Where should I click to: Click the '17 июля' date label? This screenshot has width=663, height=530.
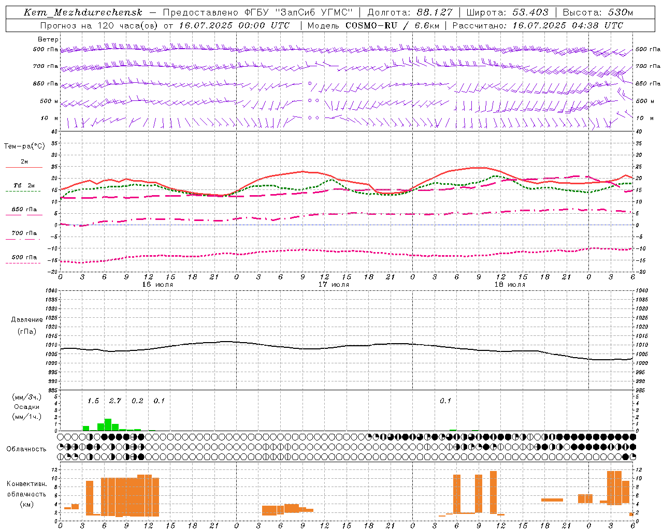pyautogui.click(x=334, y=284)
